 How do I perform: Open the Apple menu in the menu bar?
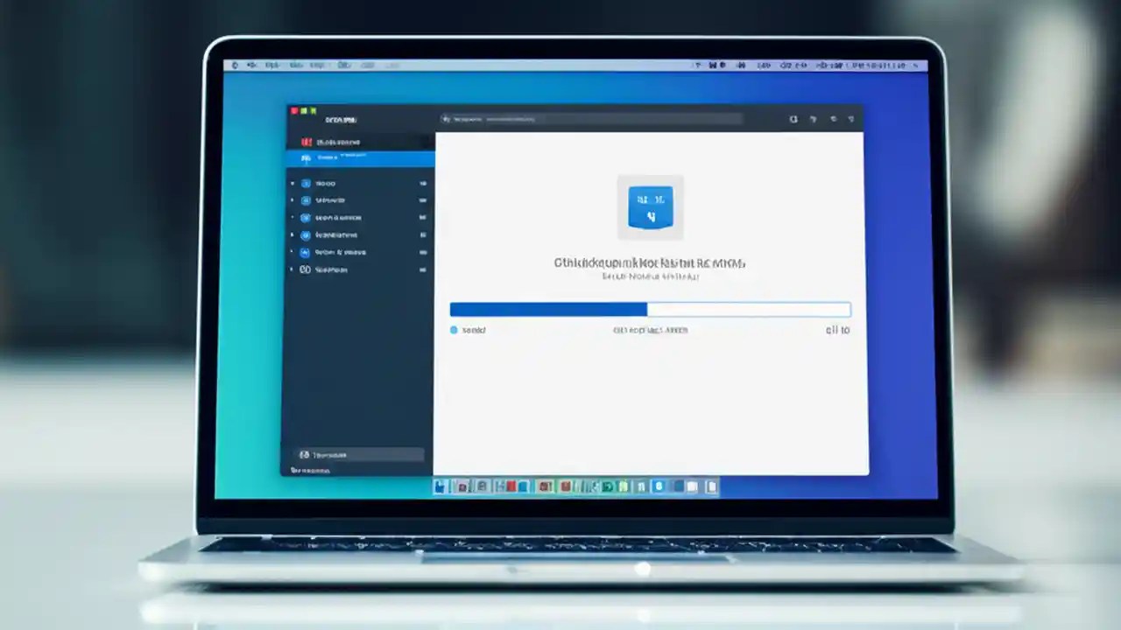pos(234,65)
